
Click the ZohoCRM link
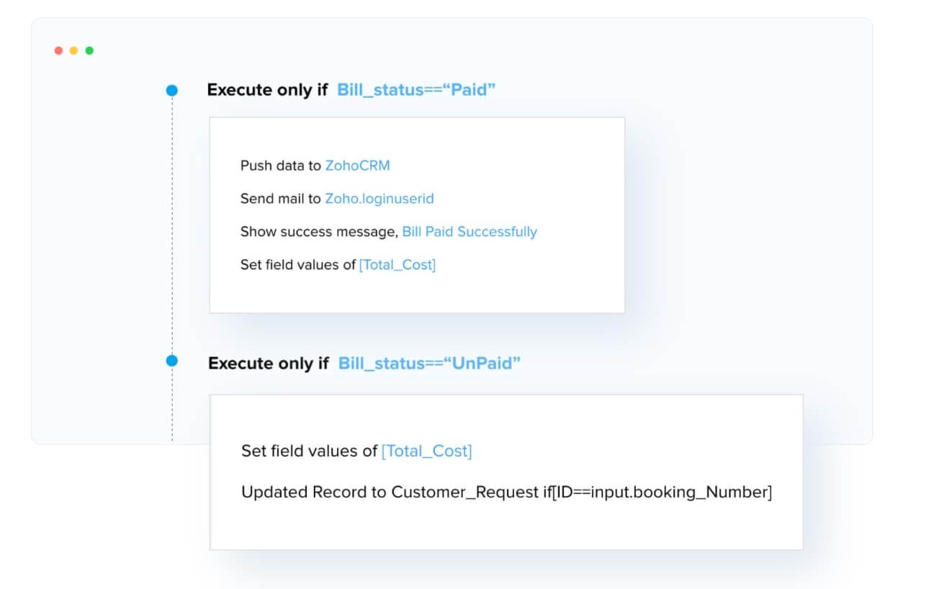357,165
